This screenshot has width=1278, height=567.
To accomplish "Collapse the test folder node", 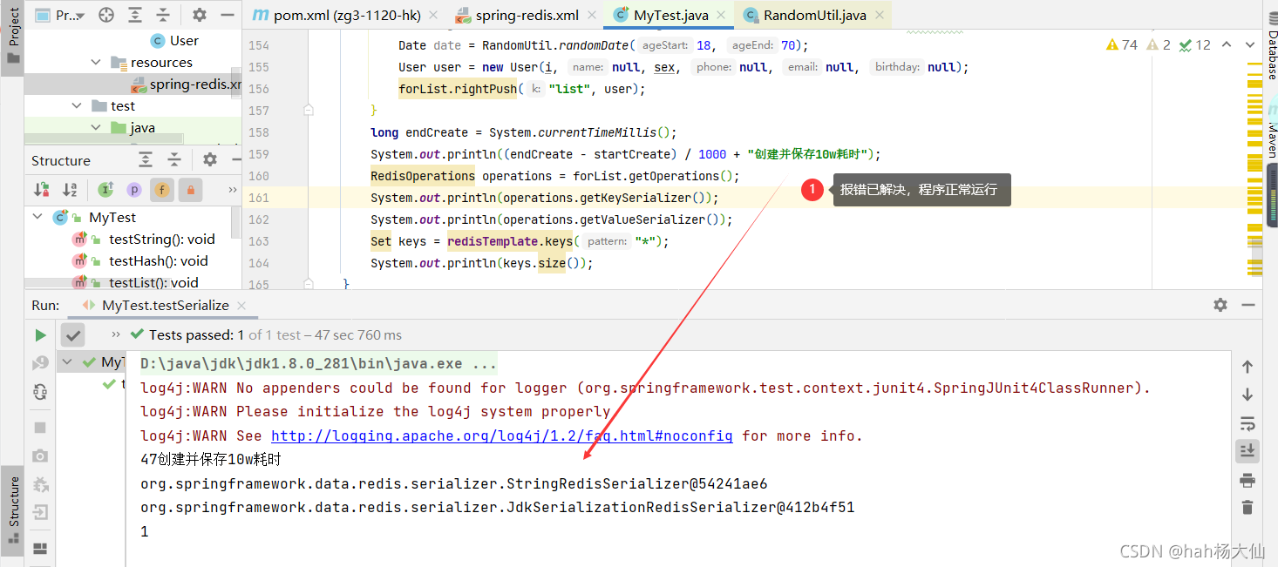I will tap(78, 106).
